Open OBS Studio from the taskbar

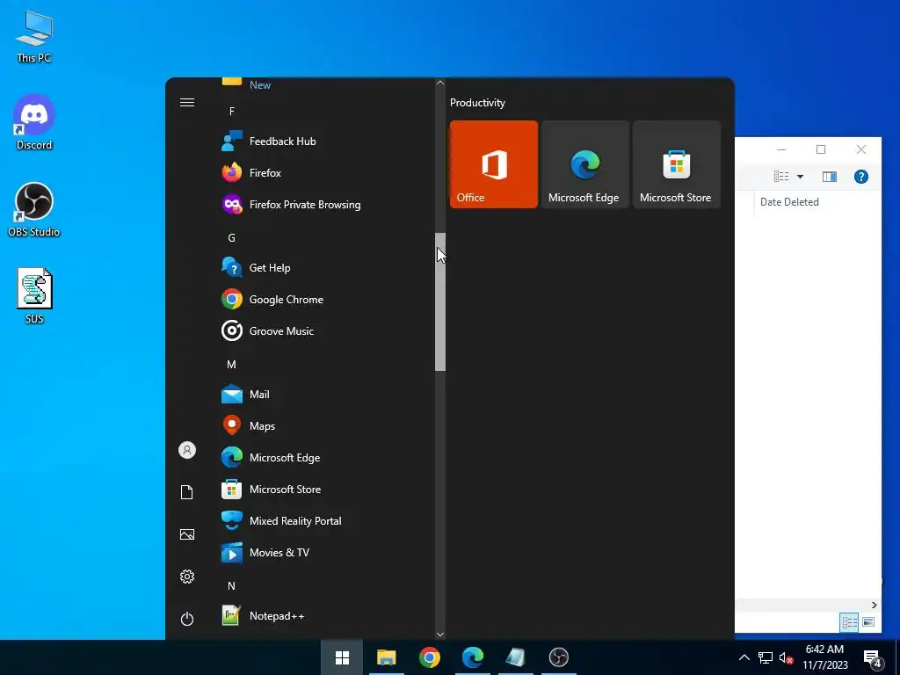(558, 657)
